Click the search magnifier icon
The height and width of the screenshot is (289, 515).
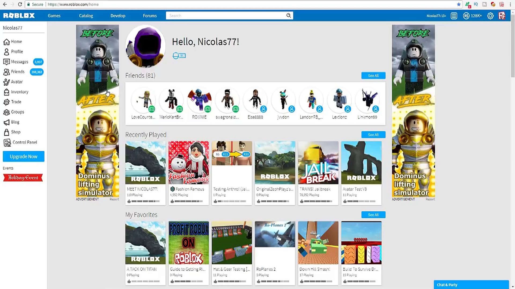point(289,16)
